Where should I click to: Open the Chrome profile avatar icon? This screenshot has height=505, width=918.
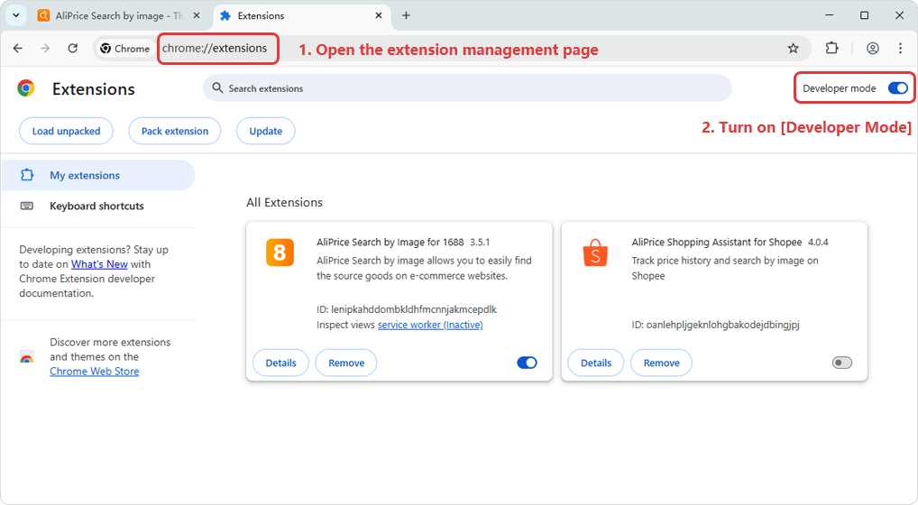click(872, 49)
